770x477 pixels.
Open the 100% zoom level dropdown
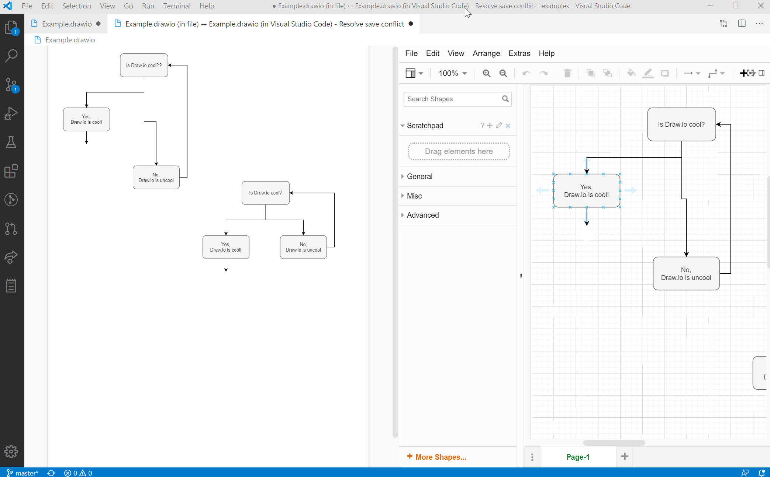tap(452, 73)
